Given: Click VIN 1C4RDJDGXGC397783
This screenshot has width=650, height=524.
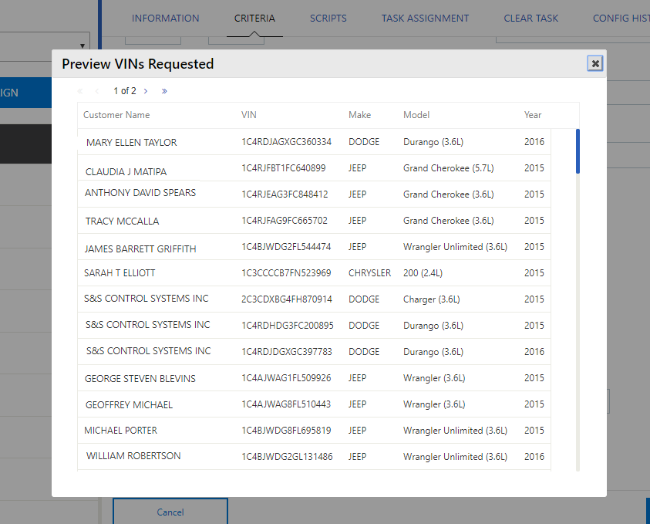Looking at the screenshot, I should tap(287, 352).
